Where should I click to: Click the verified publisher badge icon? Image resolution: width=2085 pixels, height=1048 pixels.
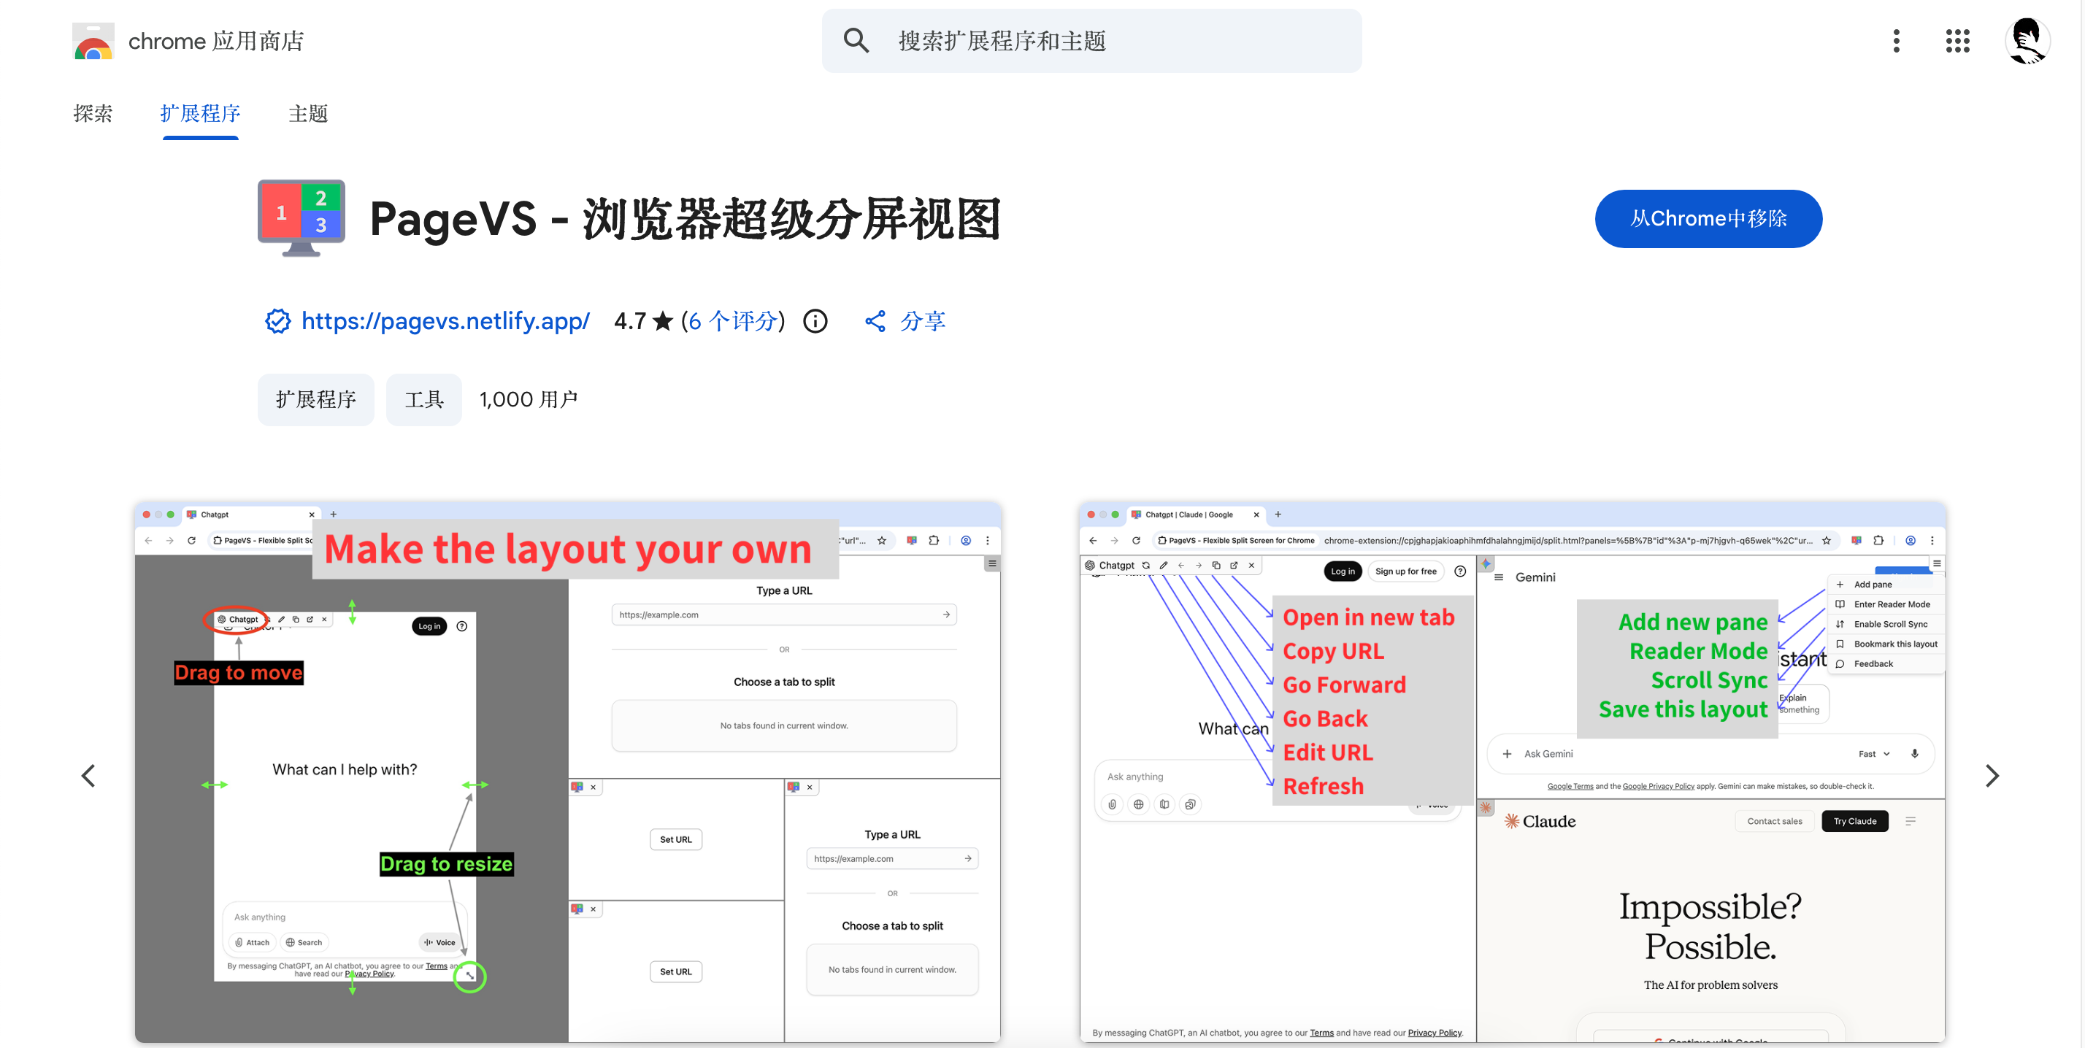[x=277, y=321]
